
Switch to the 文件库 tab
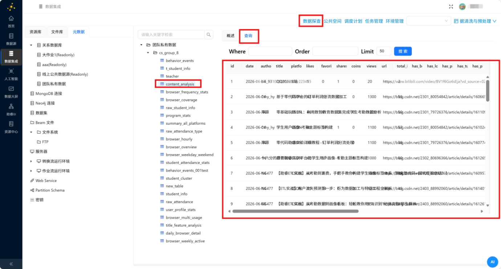click(57, 32)
